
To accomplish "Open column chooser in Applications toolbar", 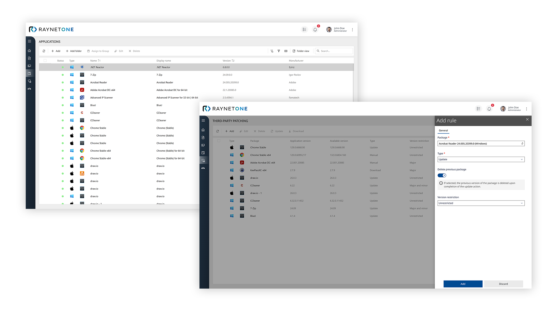I will coord(286,51).
